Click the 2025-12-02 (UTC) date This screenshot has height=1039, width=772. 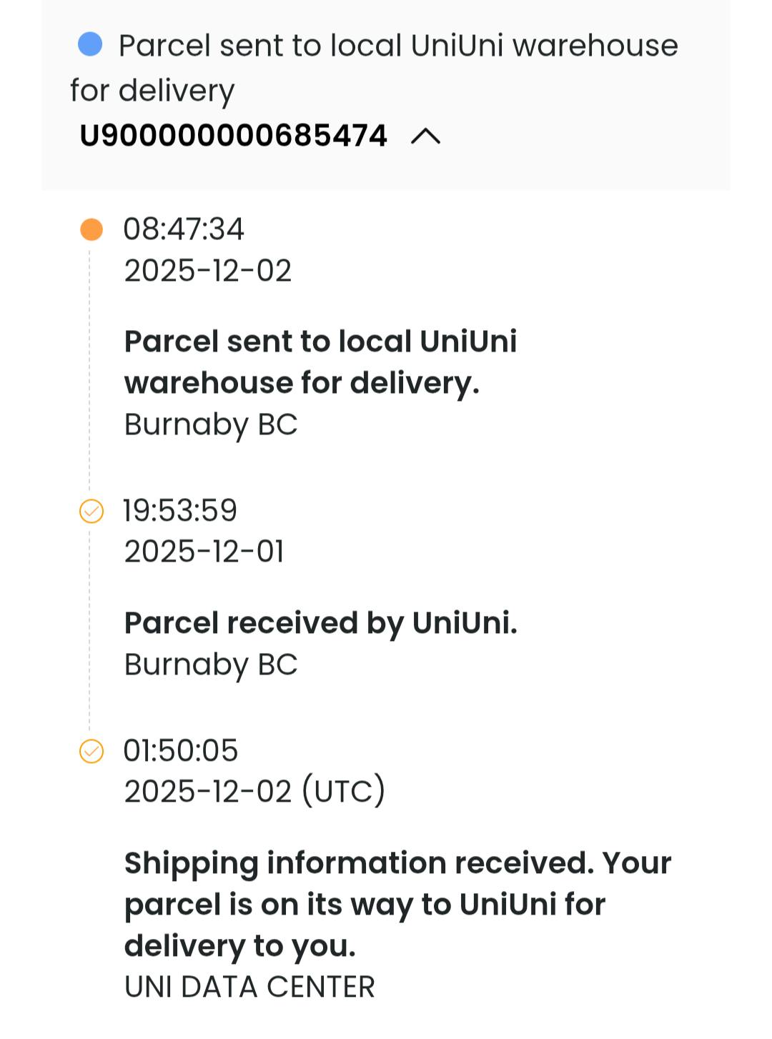(254, 792)
